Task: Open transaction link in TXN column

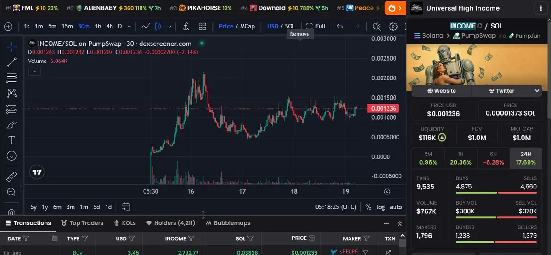Action: 388,252
